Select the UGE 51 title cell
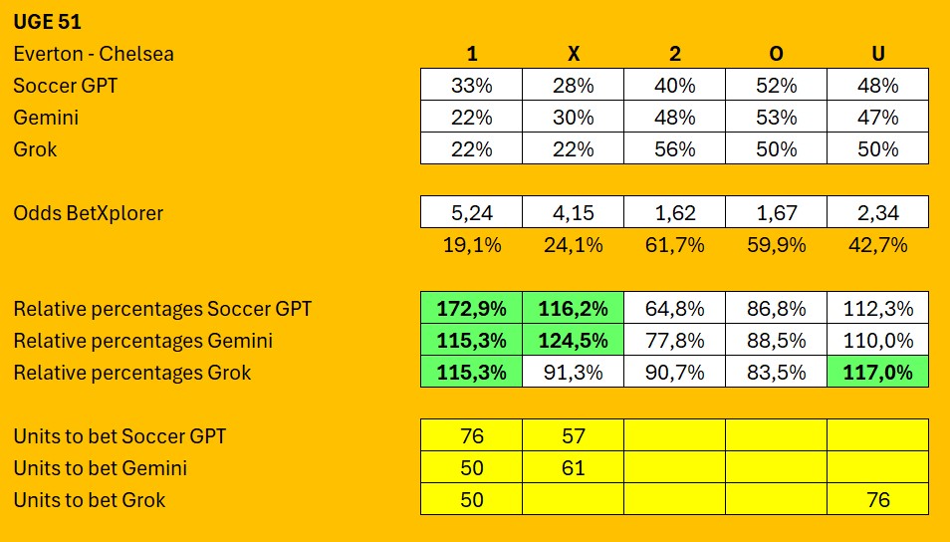The image size is (950, 542). tap(47, 22)
